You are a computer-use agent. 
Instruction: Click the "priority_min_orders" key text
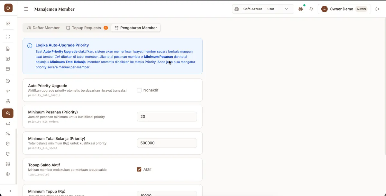43,122
